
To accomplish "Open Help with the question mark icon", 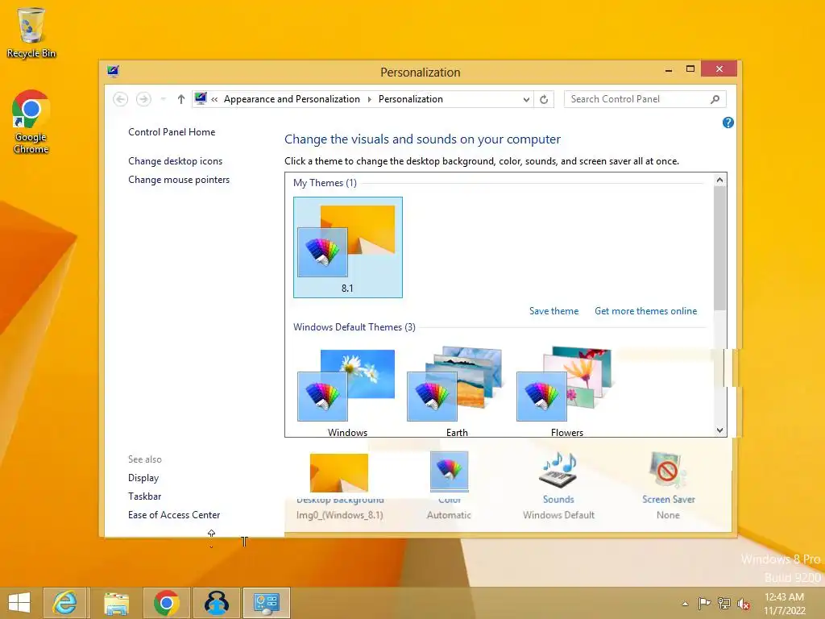I will [728, 123].
